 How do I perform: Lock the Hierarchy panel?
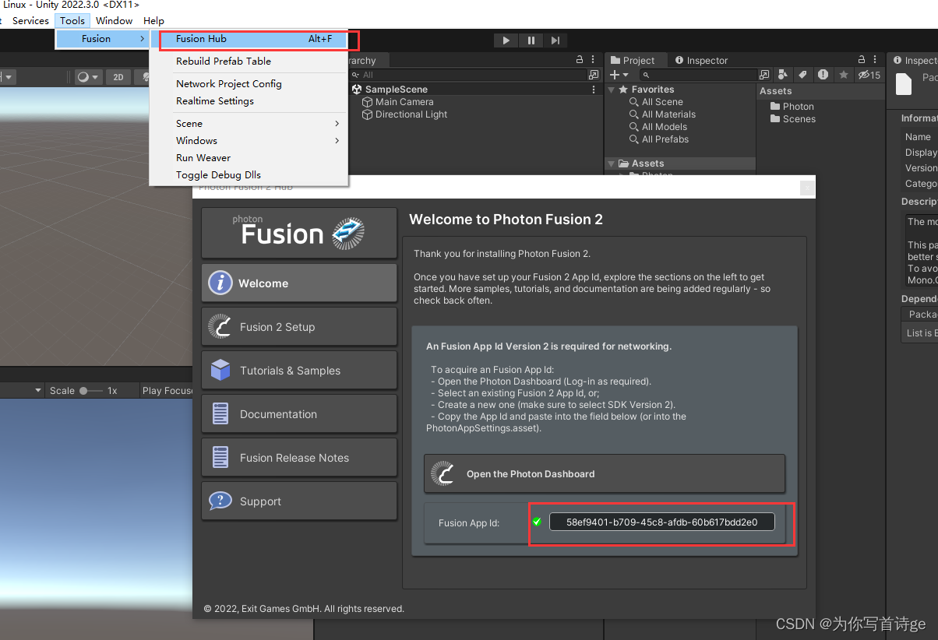pos(579,60)
